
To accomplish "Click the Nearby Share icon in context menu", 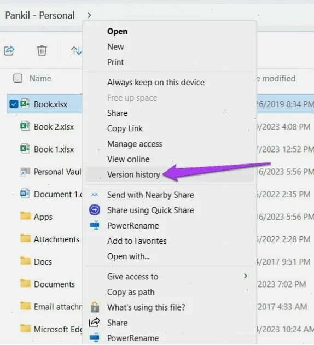I will coord(95,195).
